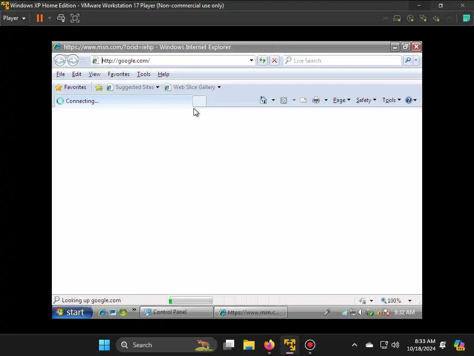The width and height of the screenshot is (474, 356).
Task: Click Task View icon on host taskbar
Action: point(229,345)
